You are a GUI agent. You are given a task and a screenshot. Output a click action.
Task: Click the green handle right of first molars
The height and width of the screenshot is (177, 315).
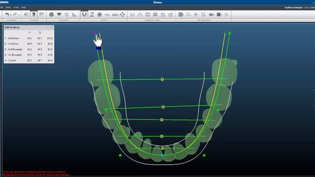[x=218, y=110]
